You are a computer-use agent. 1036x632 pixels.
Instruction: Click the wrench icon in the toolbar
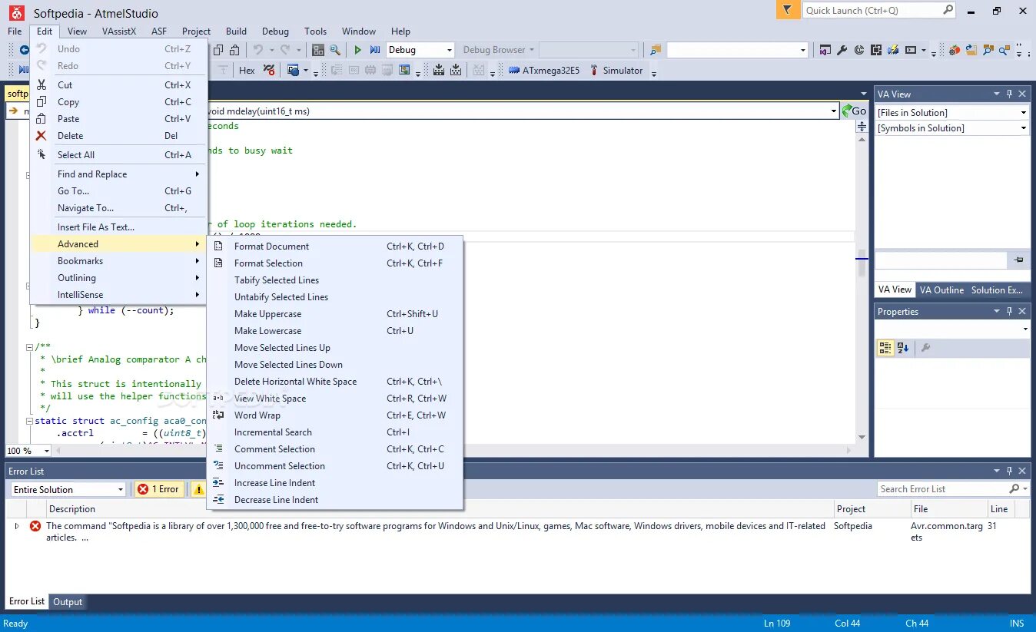coord(842,50)
